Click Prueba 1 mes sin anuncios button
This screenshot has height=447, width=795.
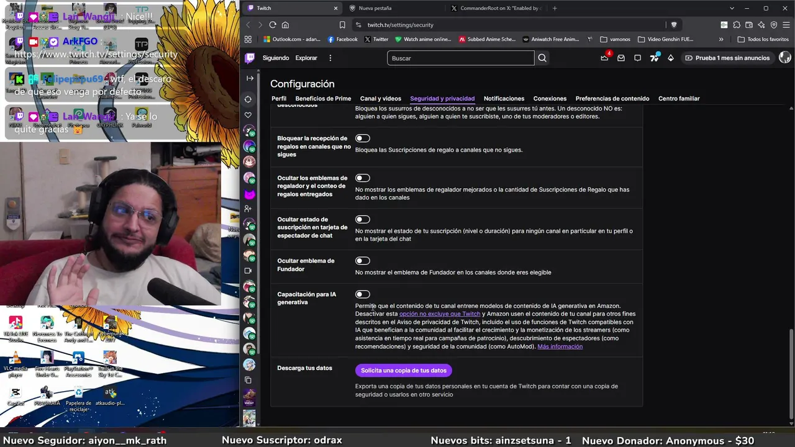(x=727, y=58)
